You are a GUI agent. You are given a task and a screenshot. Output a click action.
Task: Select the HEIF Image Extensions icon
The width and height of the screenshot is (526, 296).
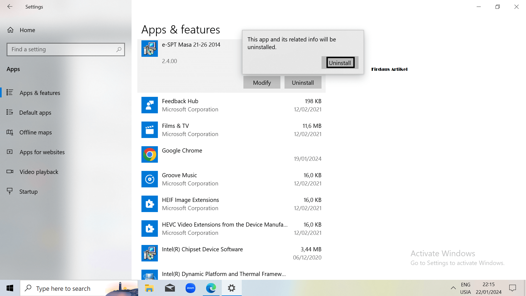150,204
